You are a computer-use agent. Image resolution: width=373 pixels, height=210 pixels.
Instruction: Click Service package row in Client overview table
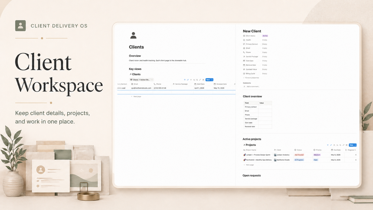pos(258,119)
